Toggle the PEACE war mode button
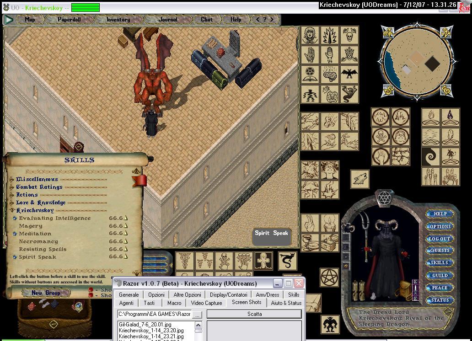 [440, 288]
